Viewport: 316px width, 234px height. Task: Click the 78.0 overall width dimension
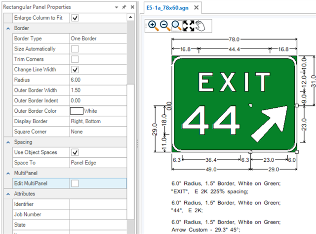(x=234, y=39)
